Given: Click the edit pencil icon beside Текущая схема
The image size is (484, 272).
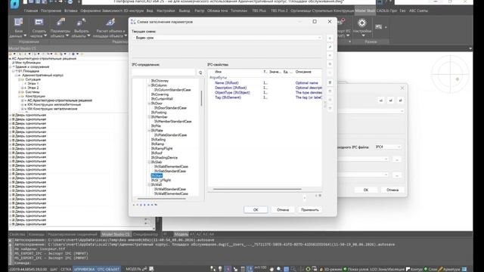Looking at the screenshot, I should (330, 47).
